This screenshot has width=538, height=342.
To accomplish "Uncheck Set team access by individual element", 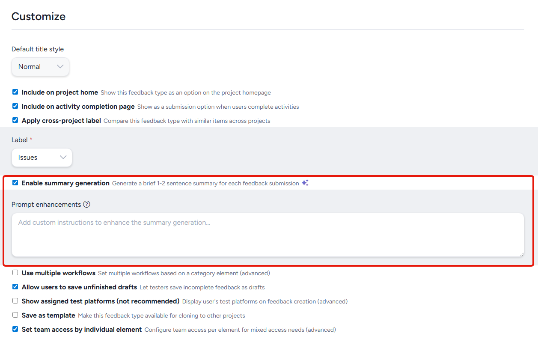I will click(x=15, y=329).
